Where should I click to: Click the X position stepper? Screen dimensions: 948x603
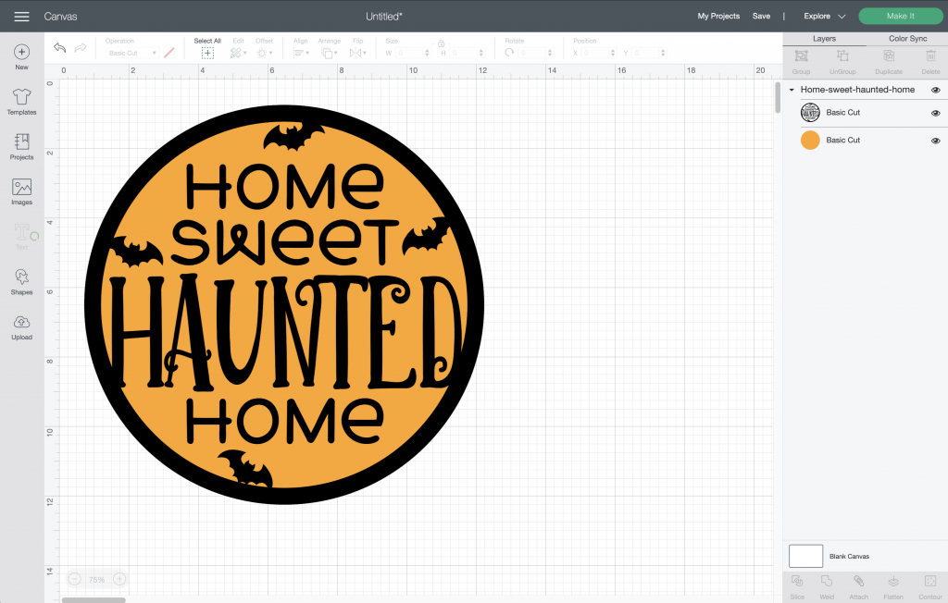[x=613, y=53]
